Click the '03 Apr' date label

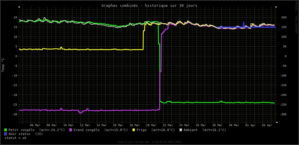267,125
